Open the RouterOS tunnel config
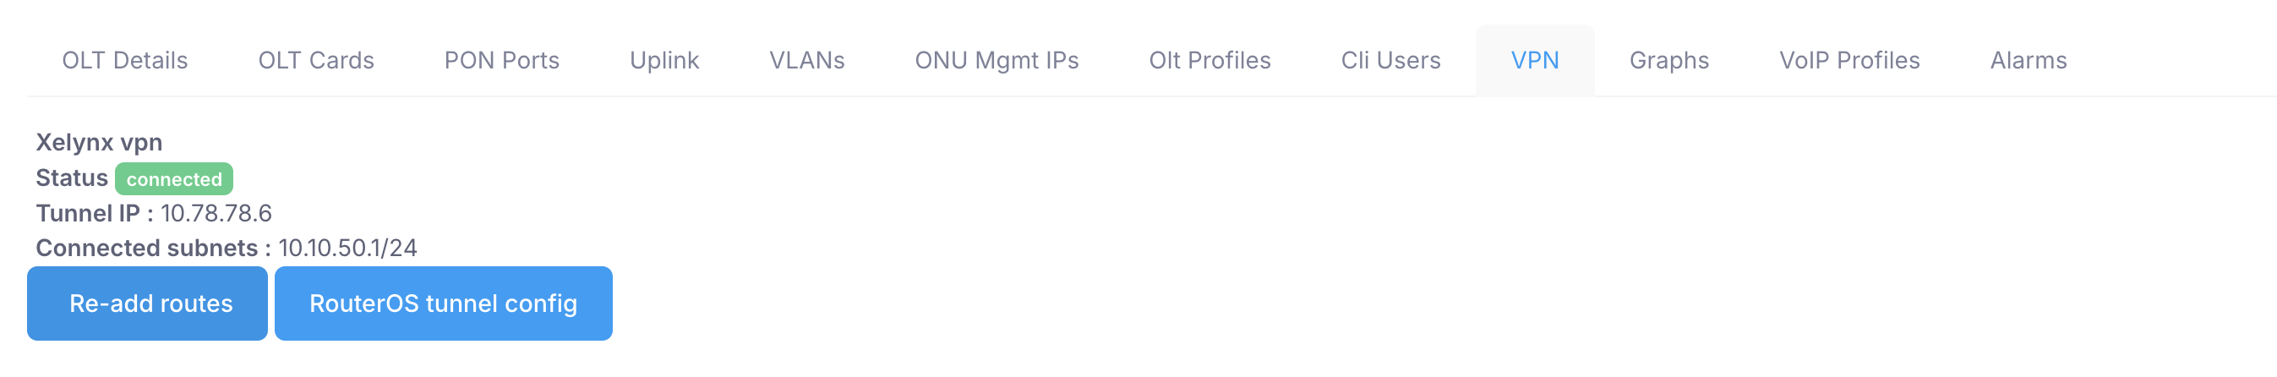The width and height of the screenshot is (2277, 377). point(443,303)
